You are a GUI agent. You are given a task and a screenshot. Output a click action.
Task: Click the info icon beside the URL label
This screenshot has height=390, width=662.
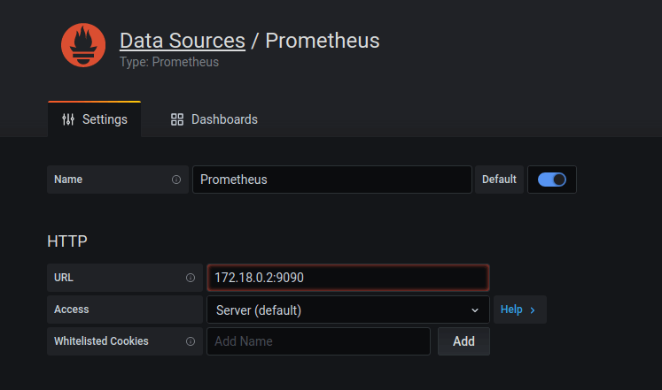[x=191, y=278]
